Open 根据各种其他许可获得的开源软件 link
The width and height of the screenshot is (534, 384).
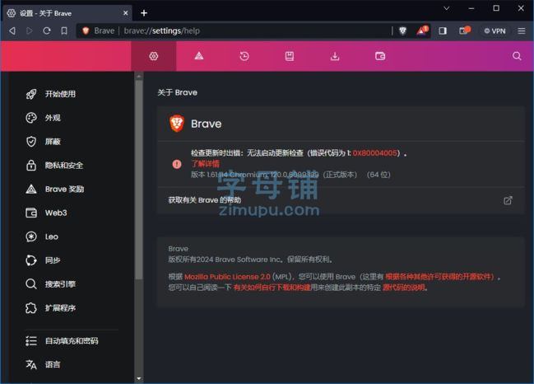coord(439,277)
